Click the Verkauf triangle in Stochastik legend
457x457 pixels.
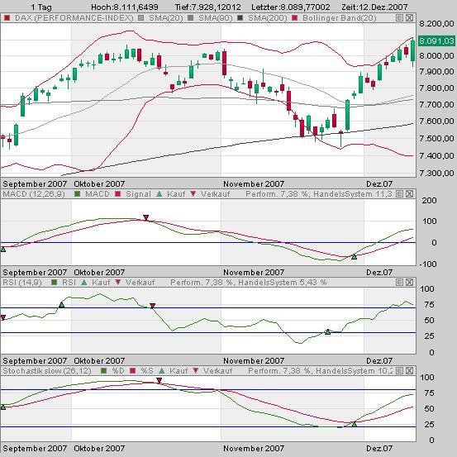coord(196,371)
